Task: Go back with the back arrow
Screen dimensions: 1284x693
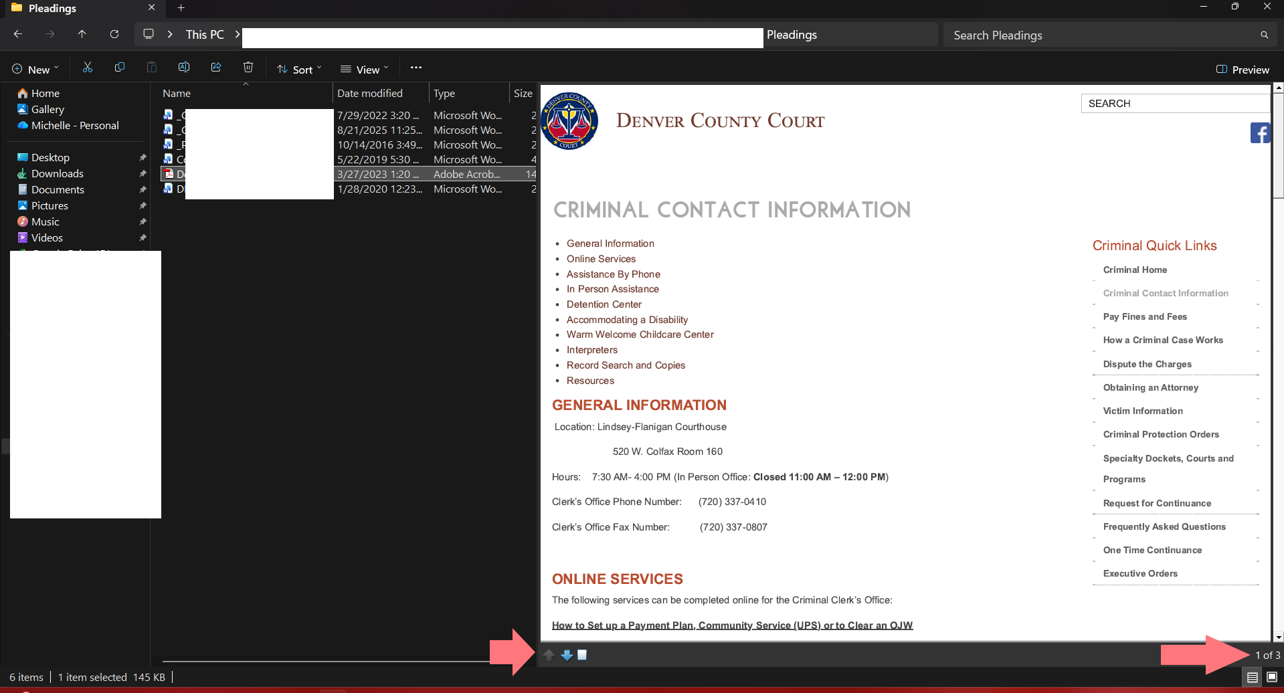Action: click(18, 34)
